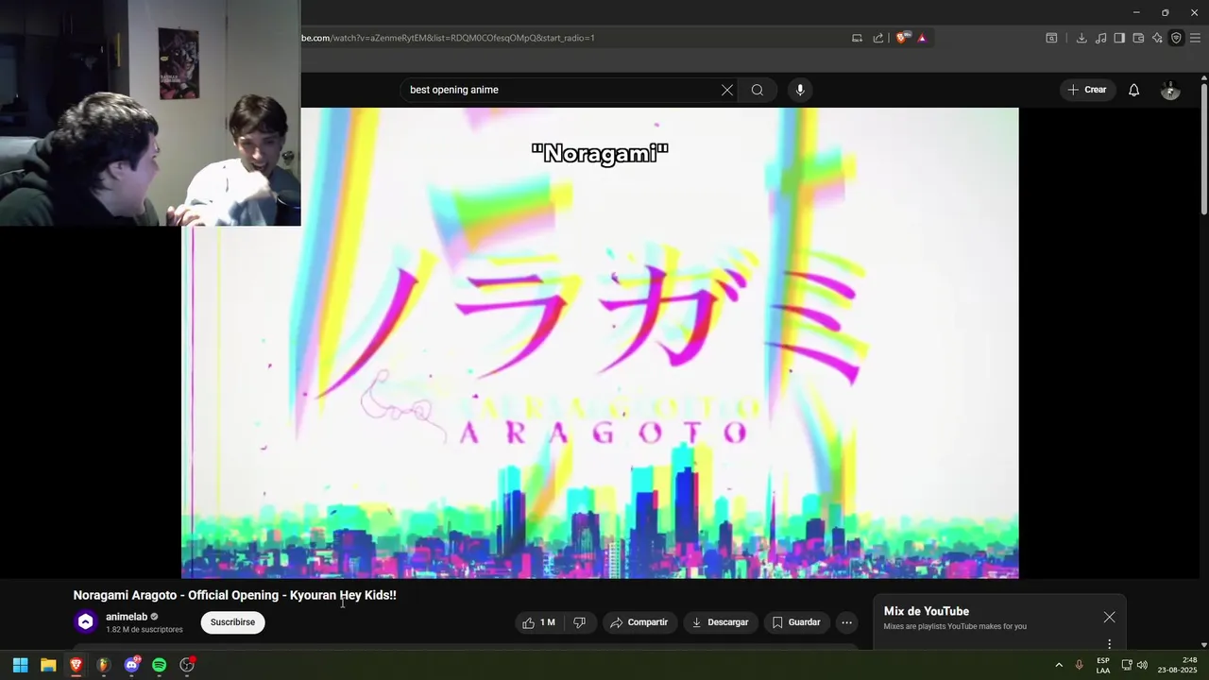Open the browser hamburger menu
1209x680 pixels.
point(1196,38)
